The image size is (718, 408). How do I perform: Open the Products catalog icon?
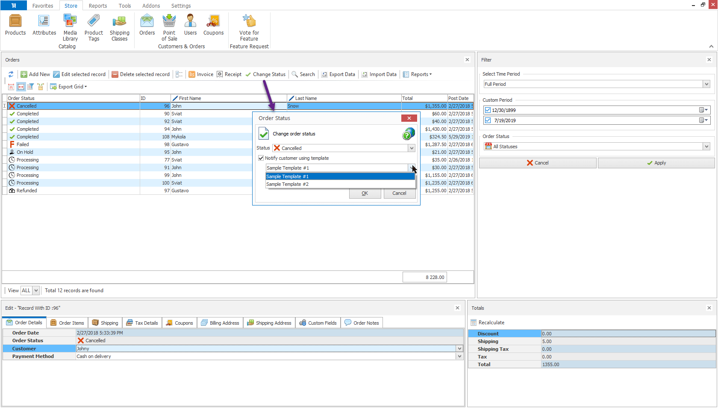(x=15, y=25)
